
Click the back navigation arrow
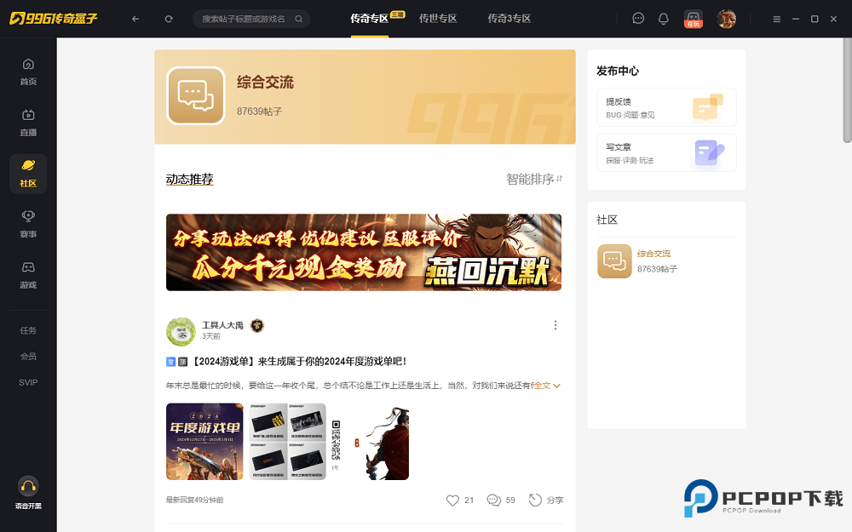(x=135, y=19)
